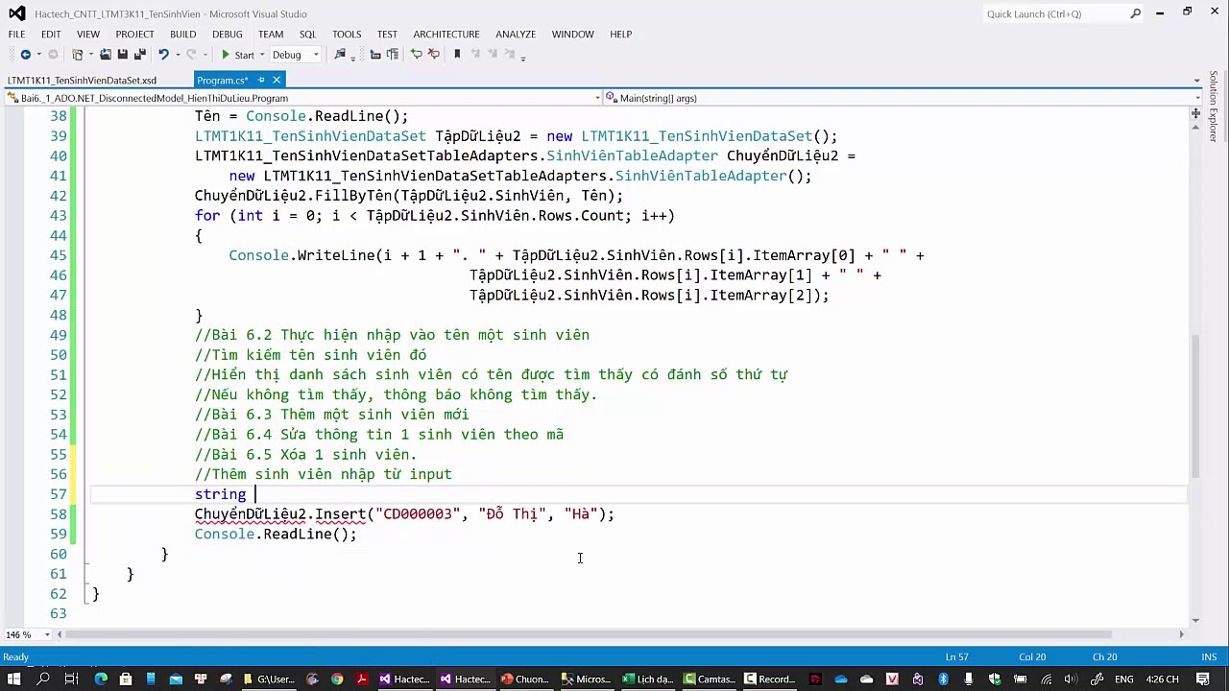Click the comment out selected lines icon

coord(416,55)
